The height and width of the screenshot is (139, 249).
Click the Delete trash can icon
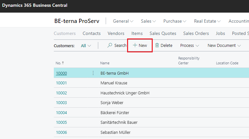point(157,45)
